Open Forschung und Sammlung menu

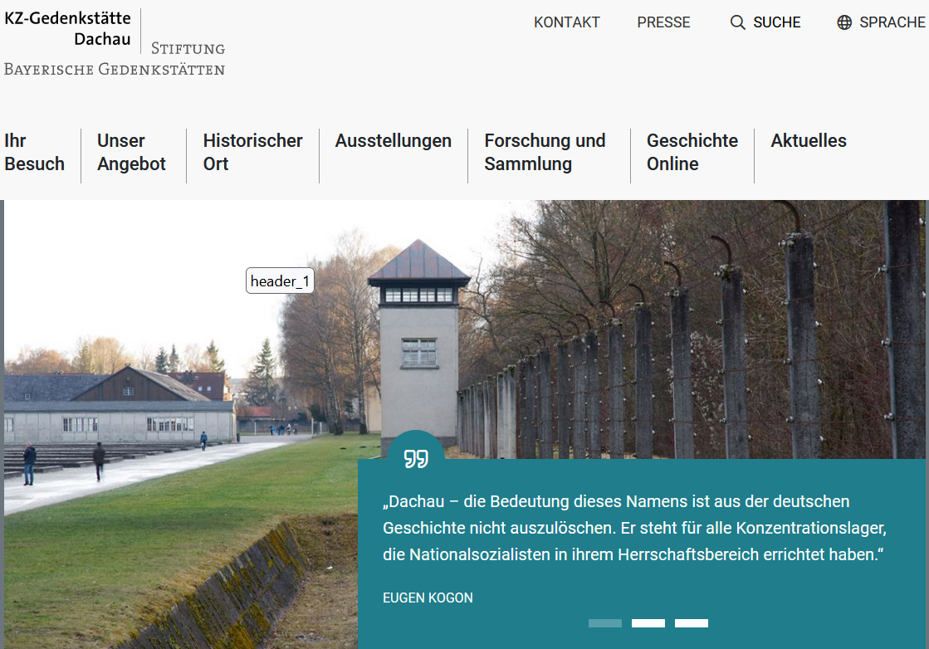tap(545, 152)
